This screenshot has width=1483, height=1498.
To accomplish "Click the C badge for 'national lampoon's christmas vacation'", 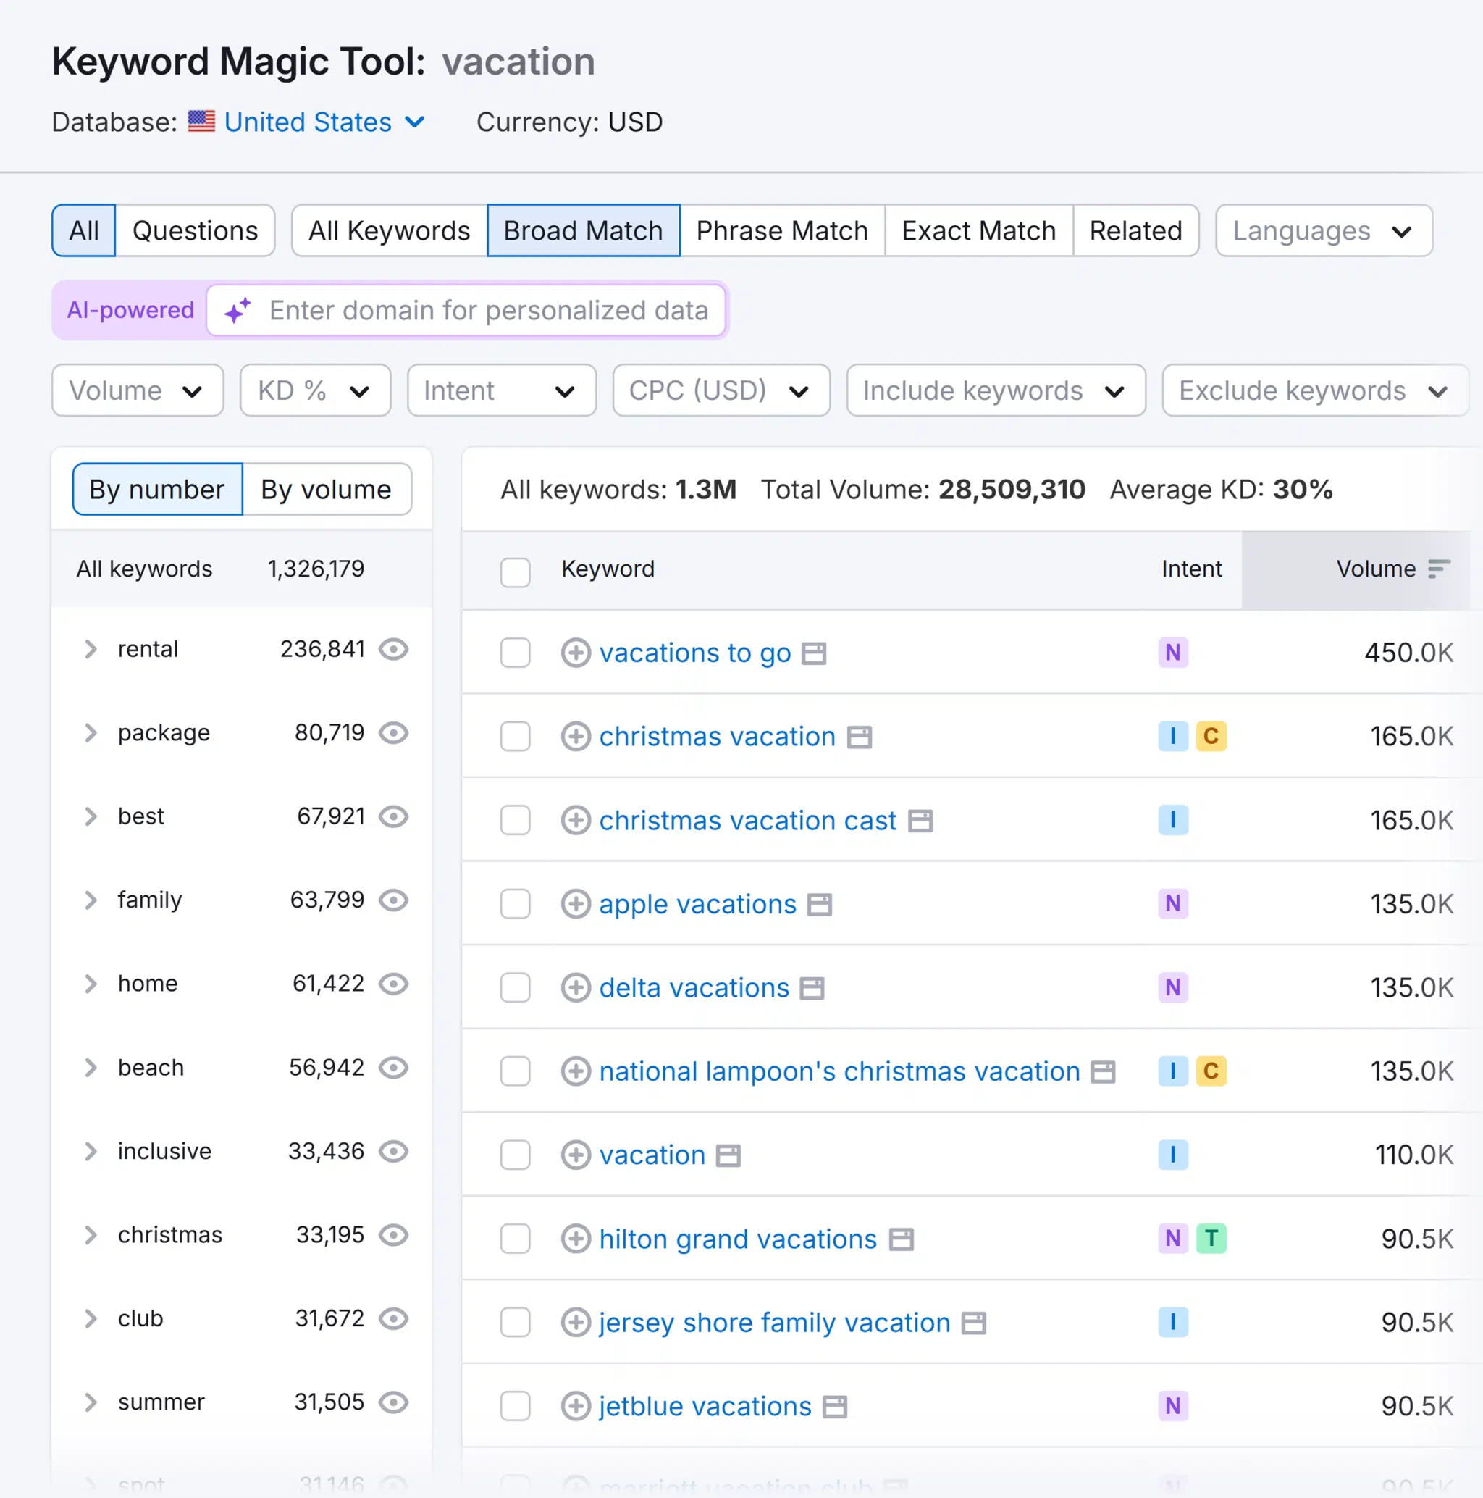I will click(1211, 1071).
